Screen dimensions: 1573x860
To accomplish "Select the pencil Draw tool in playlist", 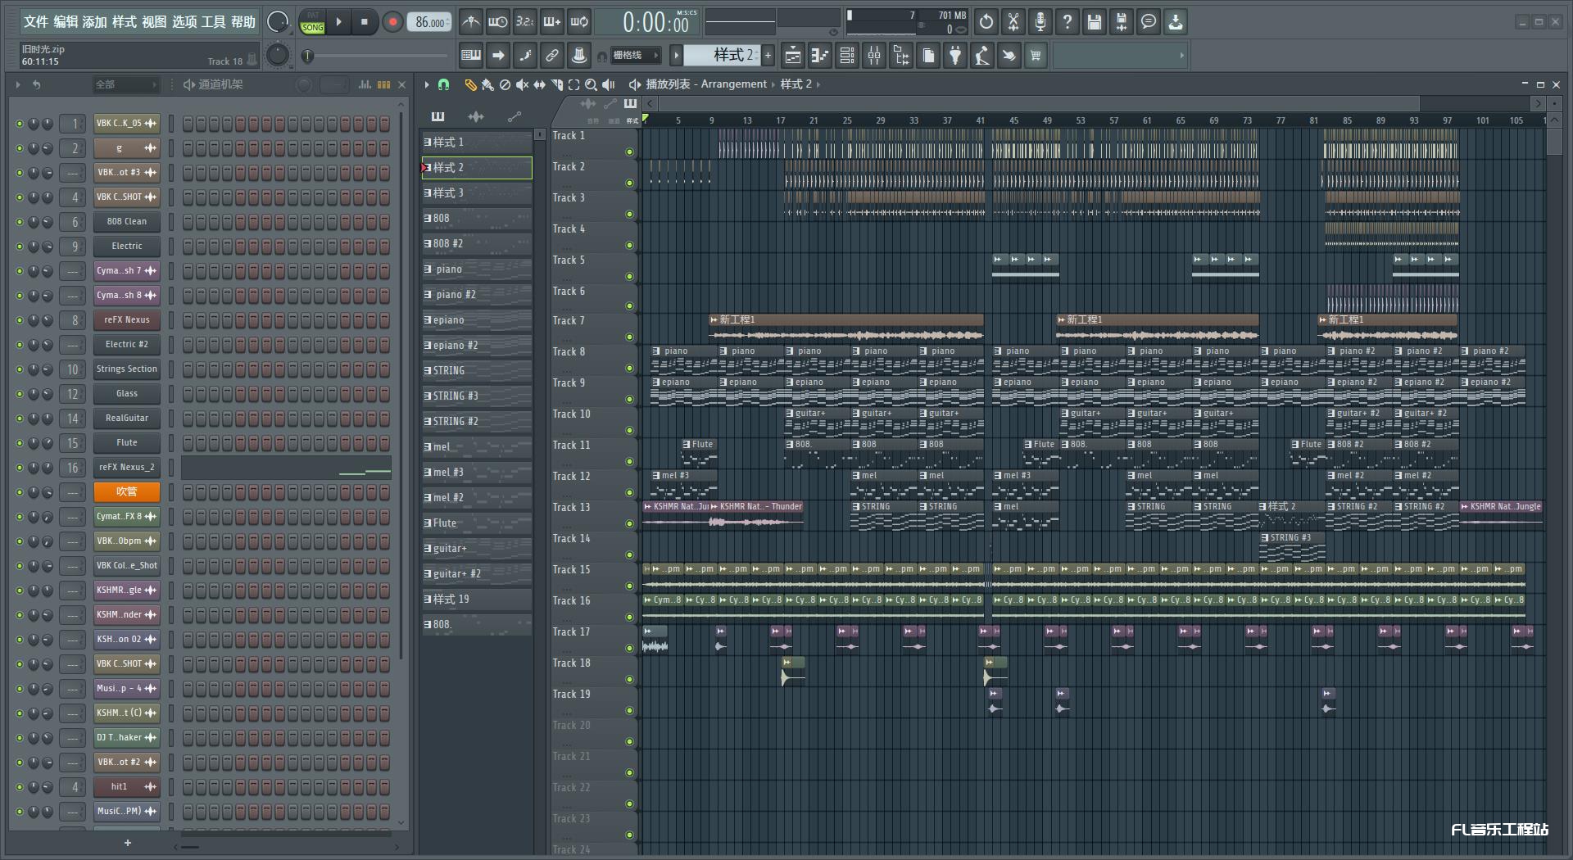I will 470,84.
